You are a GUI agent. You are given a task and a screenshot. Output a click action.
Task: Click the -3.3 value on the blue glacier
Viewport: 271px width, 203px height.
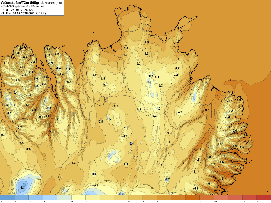(22, 188)
